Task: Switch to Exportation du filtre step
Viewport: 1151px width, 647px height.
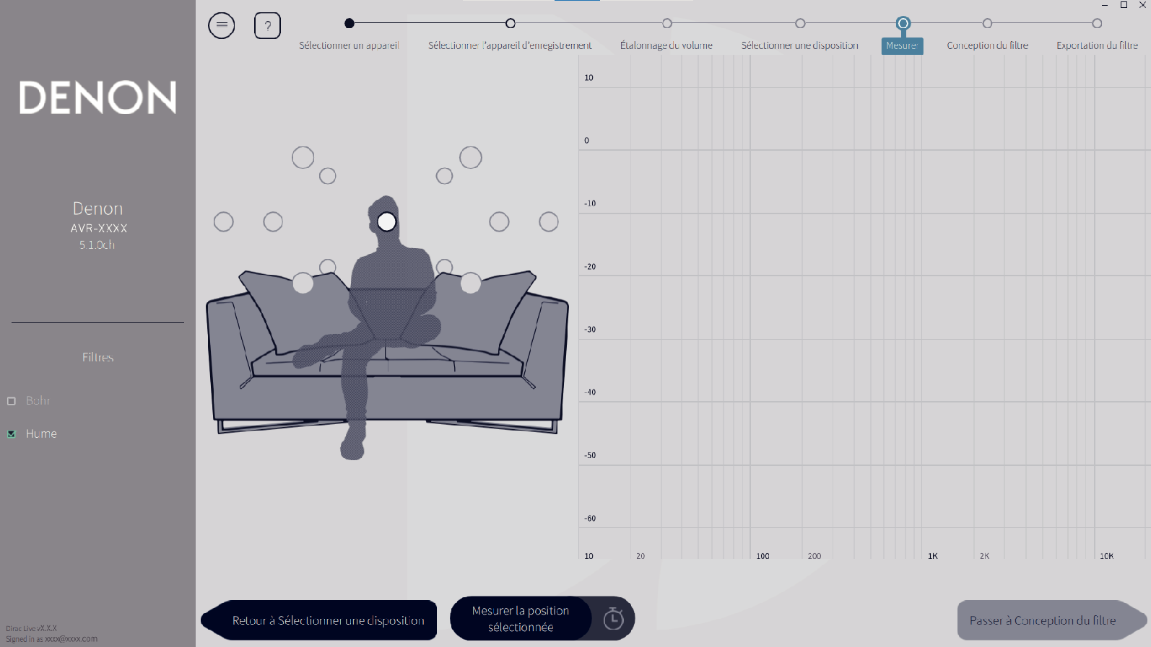Action: [1097, 24]
